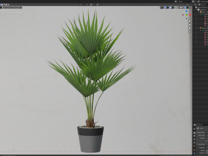Open the View menu in viewport header
Screen dimensions: 208x156
tap(5, 7)
